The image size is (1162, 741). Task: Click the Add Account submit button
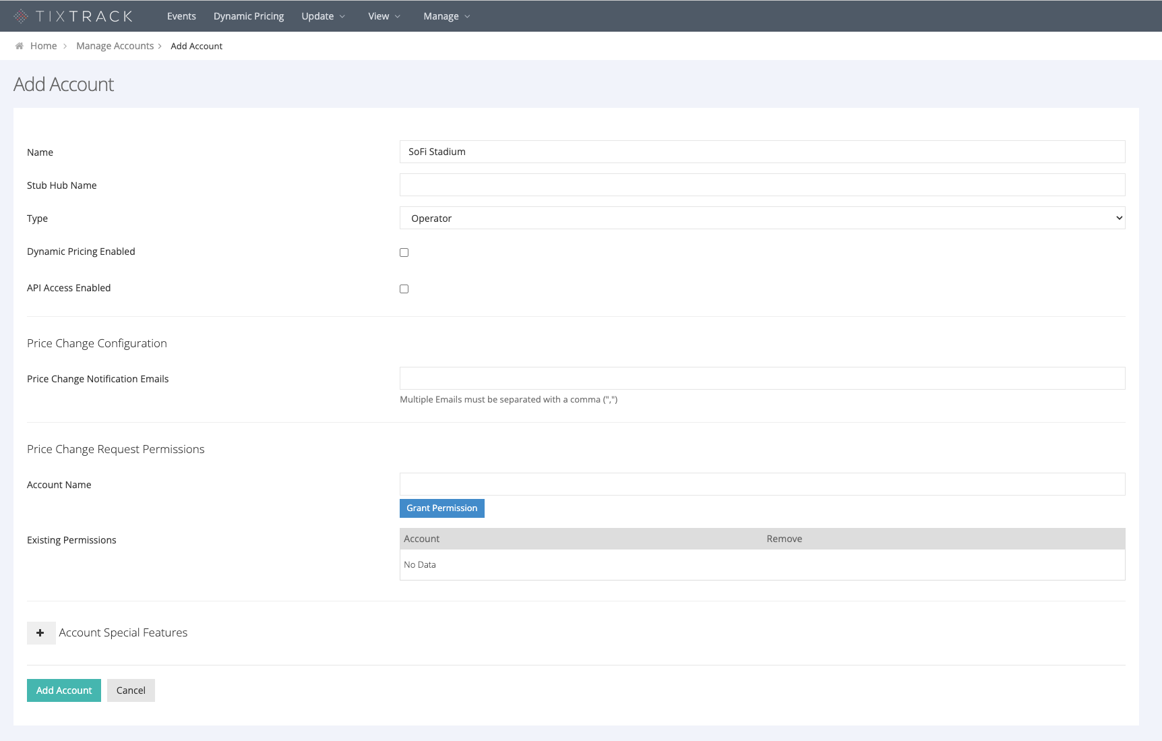pyautogui.click(x=63, y=690)
